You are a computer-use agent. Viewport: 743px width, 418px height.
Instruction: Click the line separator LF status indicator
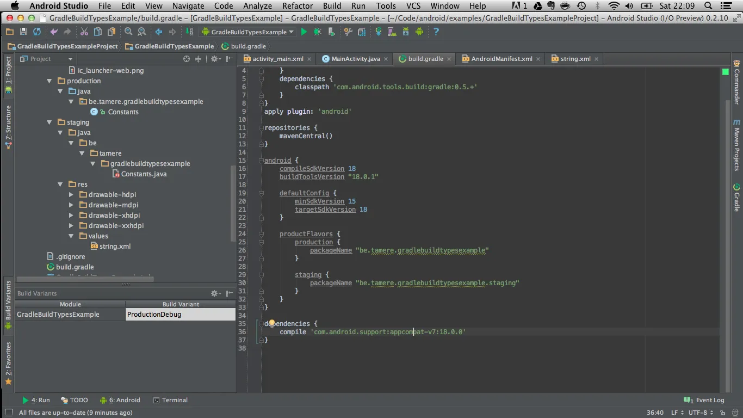677,413
